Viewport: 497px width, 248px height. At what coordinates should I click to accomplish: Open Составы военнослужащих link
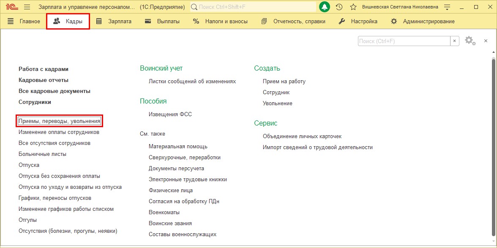click(x=183, y=234)
